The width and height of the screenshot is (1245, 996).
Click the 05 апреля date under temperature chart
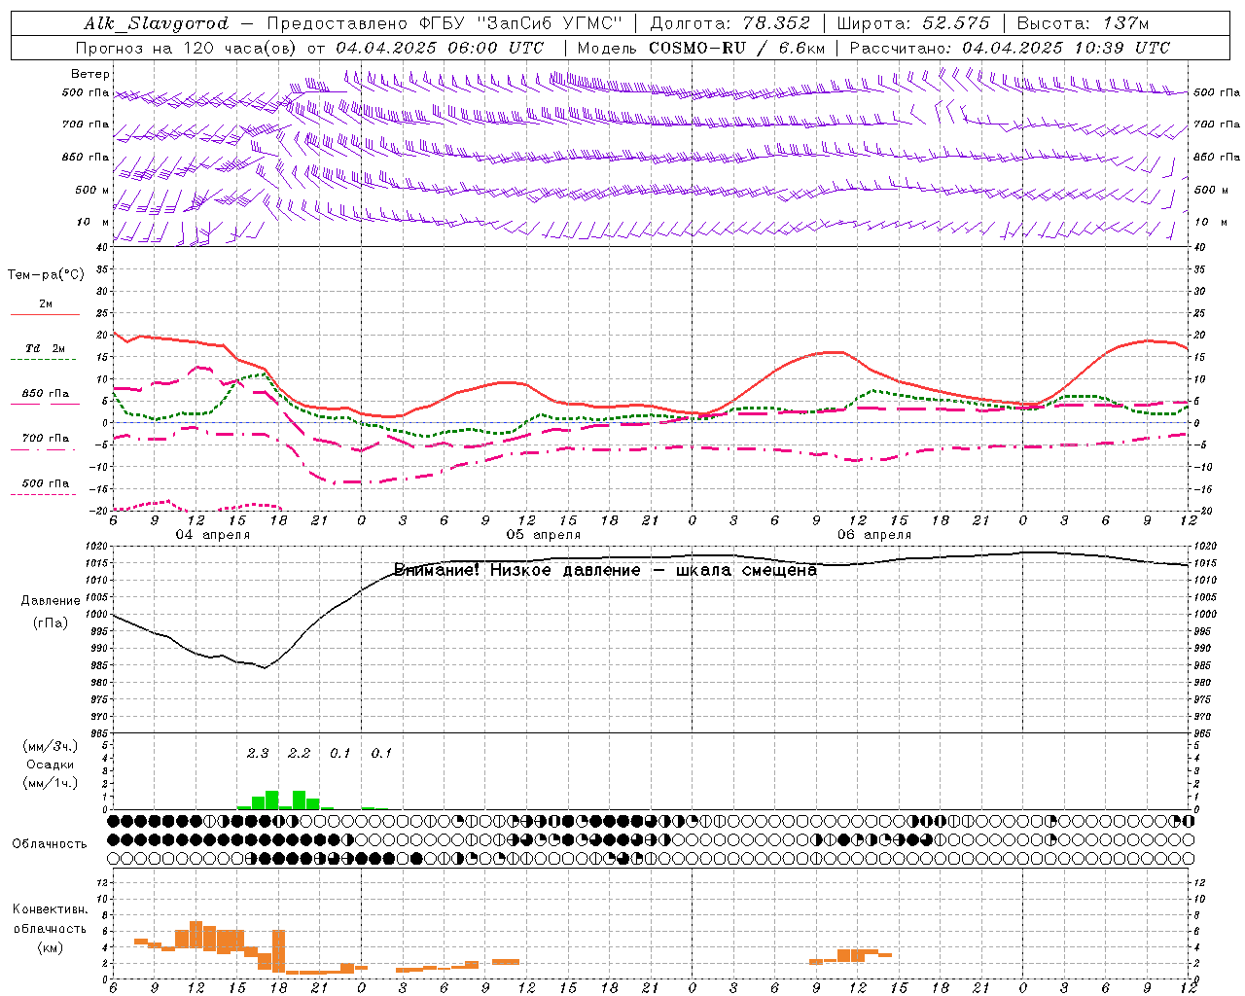coord(543,535)
